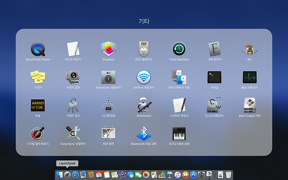Open Mail stamp icon in Dock

83,175
